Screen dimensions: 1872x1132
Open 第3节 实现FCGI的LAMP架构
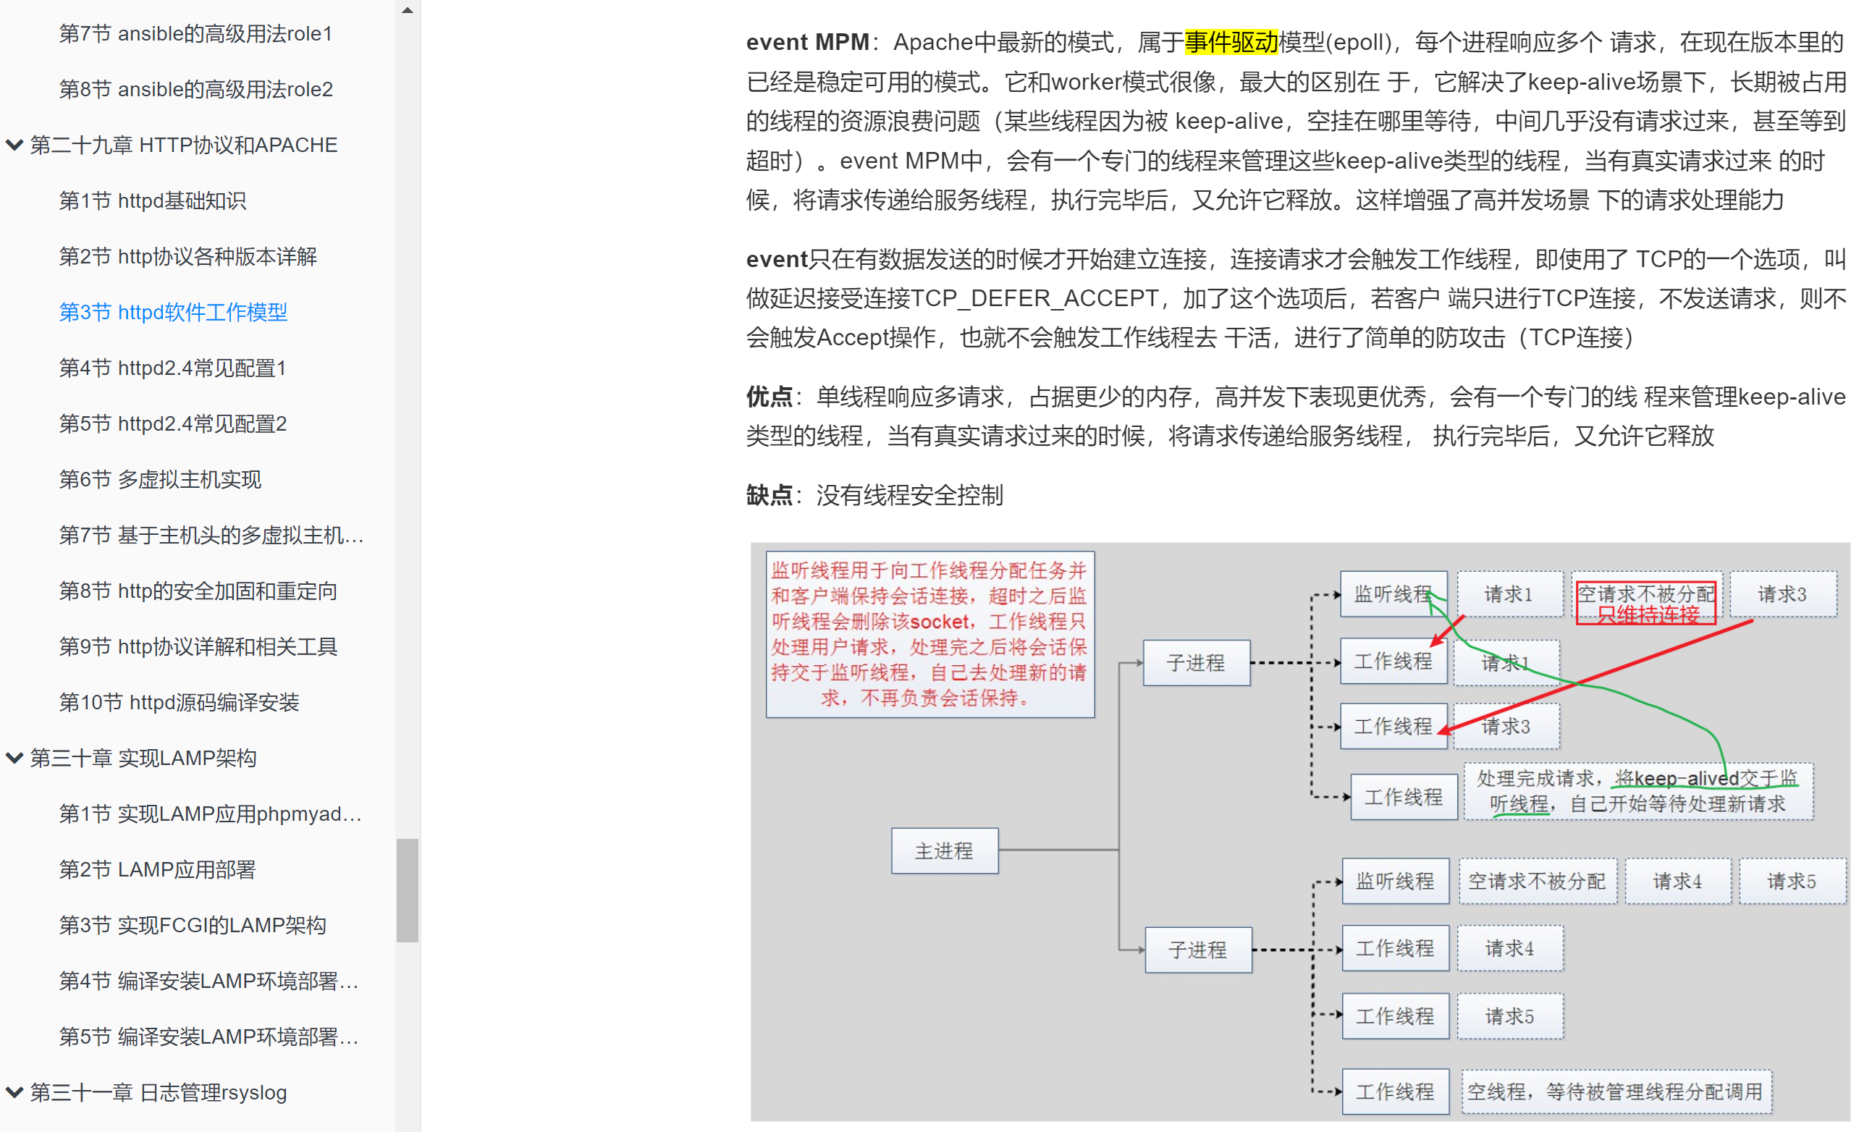[x=193, y=924]
